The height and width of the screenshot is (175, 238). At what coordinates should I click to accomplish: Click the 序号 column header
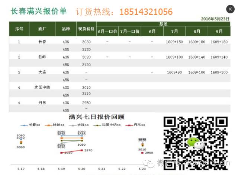click(x=19, y=29)
